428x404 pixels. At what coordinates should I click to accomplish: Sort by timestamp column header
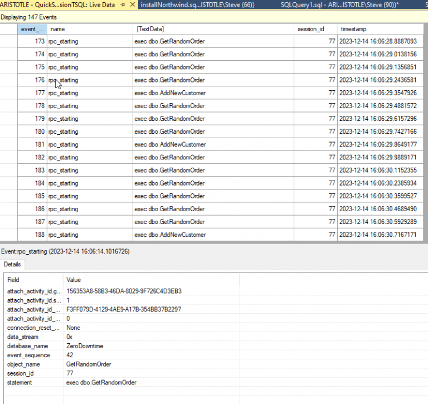pos(380,29)
